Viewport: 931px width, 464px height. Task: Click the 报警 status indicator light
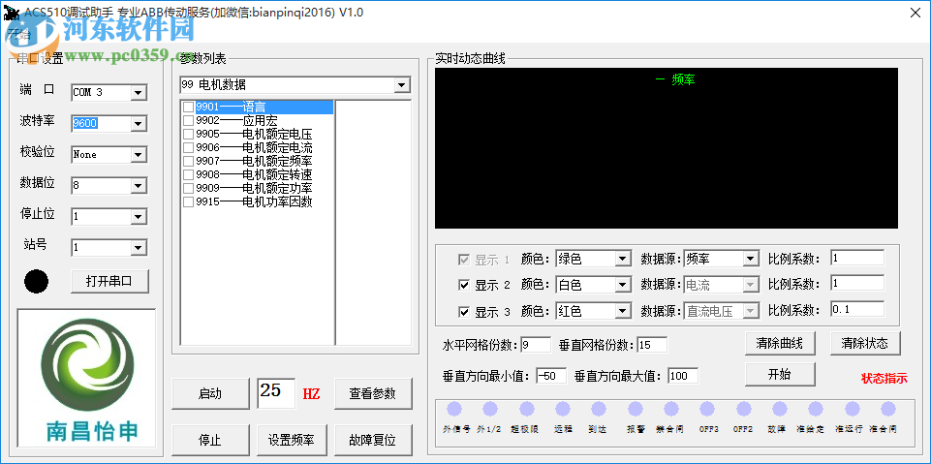pos(636,409)
